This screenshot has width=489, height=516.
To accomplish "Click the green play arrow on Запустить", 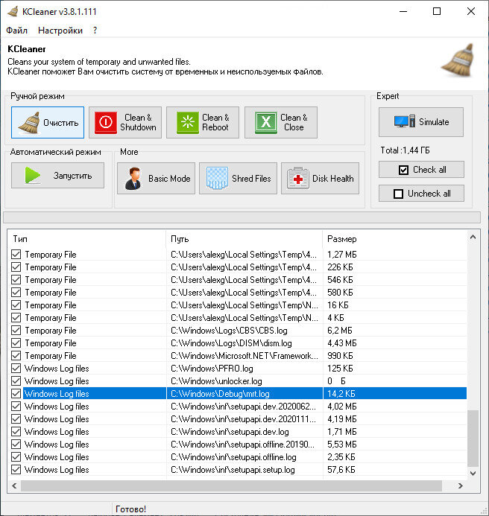I will 32,175.
